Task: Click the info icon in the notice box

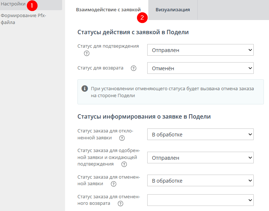Action: click(85, 88)
